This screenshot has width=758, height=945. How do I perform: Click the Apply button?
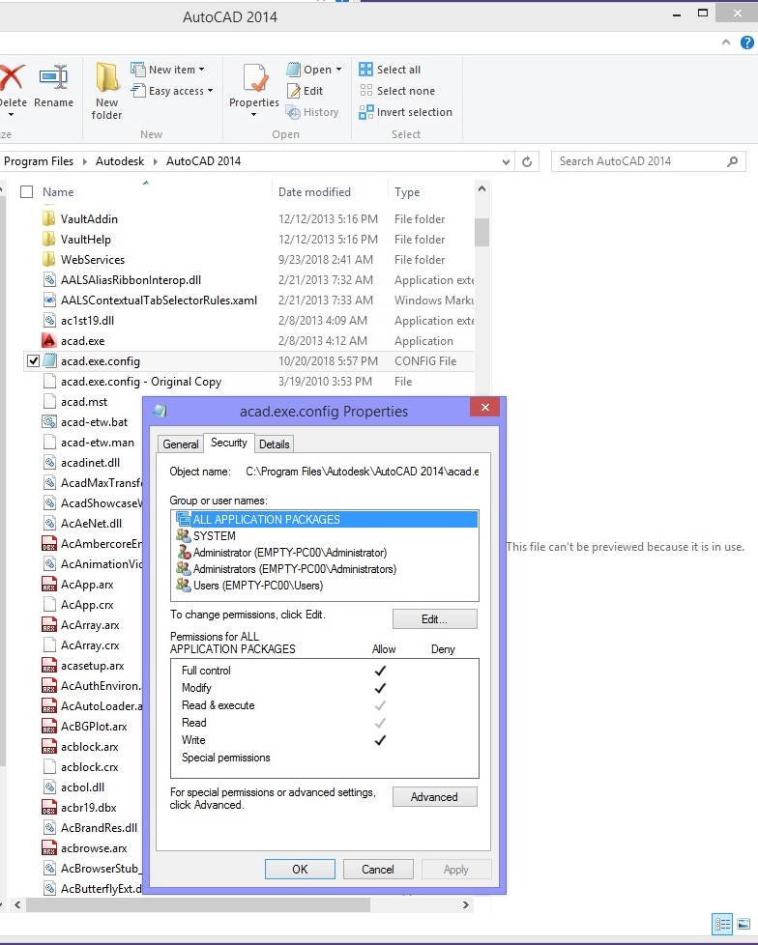pyautogui.click(x=456, y=869)
